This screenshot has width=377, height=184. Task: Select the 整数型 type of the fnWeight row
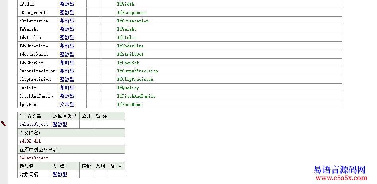click(x=67, y=29)
